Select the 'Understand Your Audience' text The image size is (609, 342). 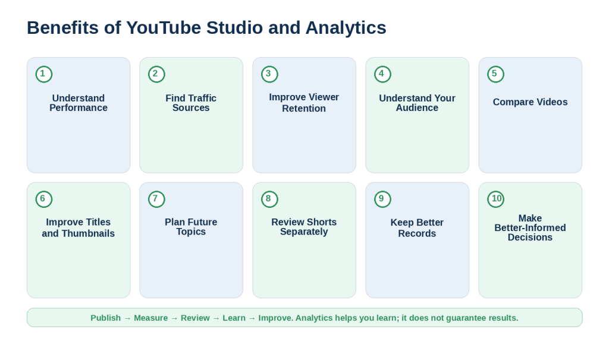417,103
